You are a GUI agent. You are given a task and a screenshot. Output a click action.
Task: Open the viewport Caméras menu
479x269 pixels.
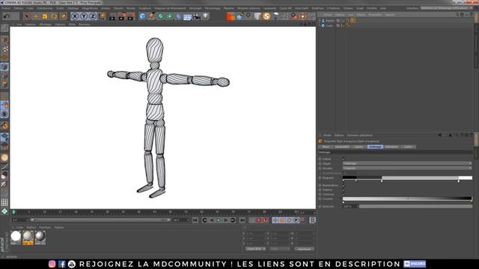pos(30,25)
